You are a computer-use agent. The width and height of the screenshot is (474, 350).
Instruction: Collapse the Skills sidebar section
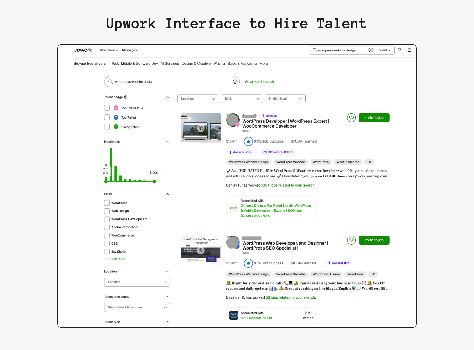pyautogui.click(x=167, y=194)
